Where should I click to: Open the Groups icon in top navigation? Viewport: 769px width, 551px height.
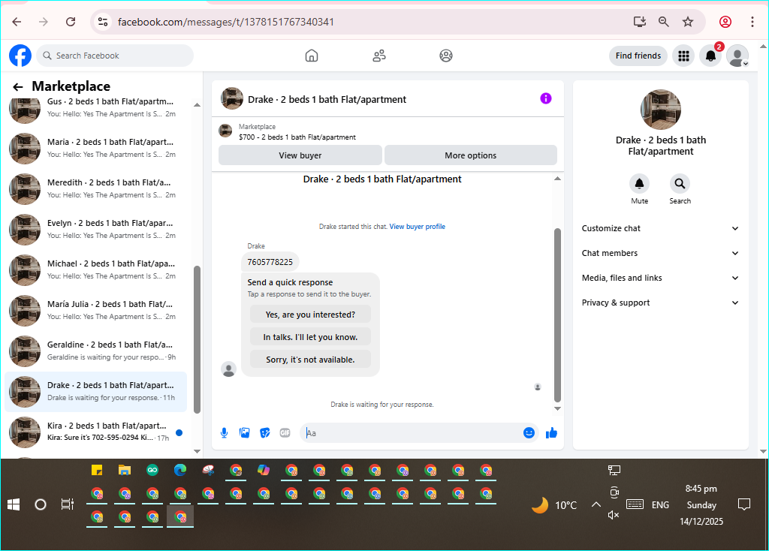coord(446,56)
